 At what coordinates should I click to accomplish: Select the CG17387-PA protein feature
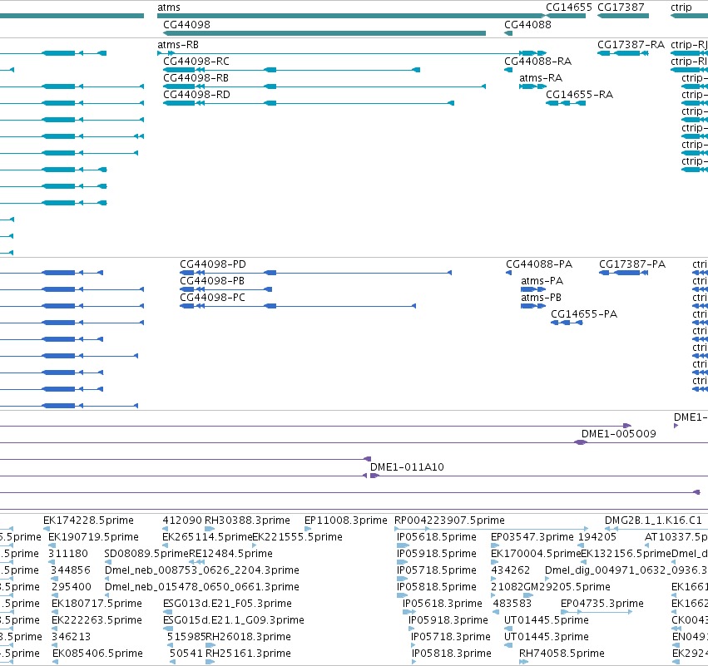pos(624,273)
